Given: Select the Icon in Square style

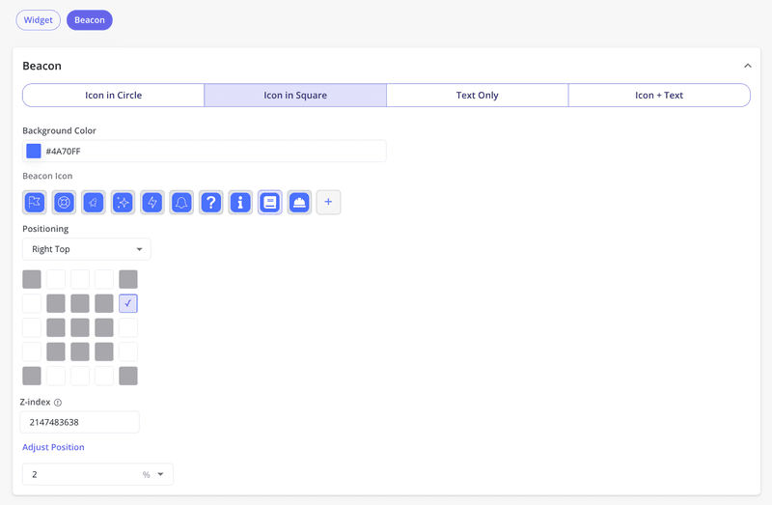Looking at the screenshot, I should coord(295,95).
